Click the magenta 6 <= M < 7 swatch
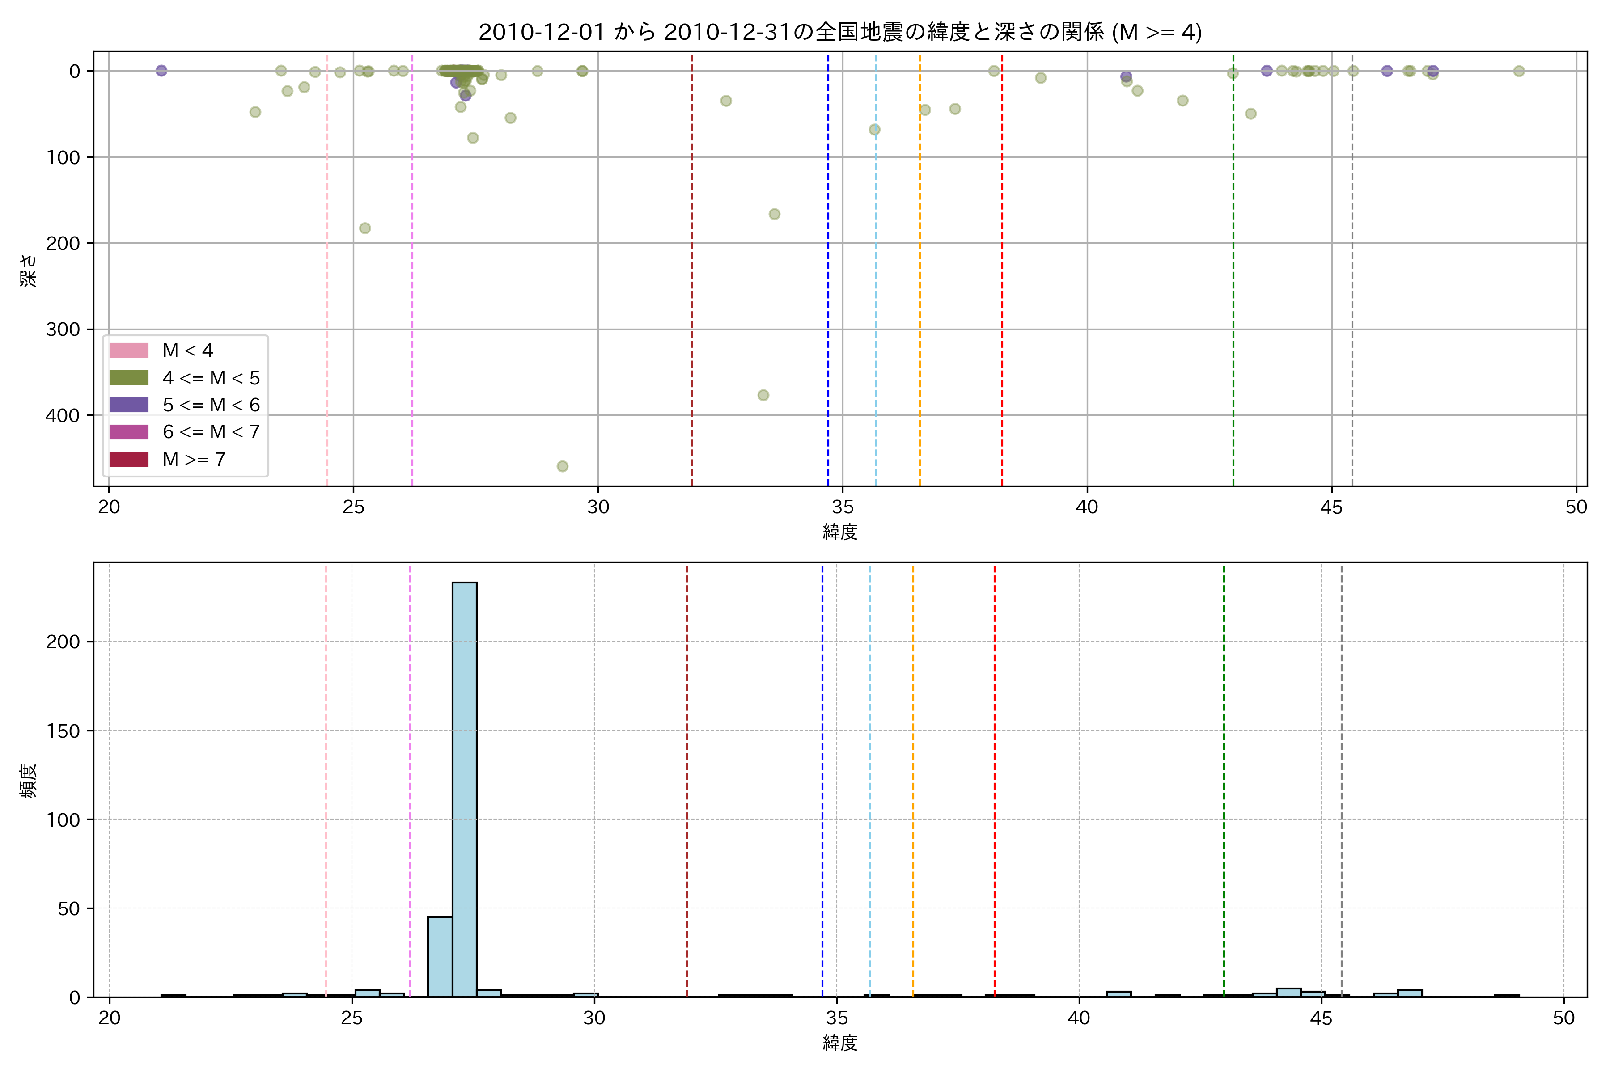Viewport: 1610px width, 1073px height. click(129, 432)
